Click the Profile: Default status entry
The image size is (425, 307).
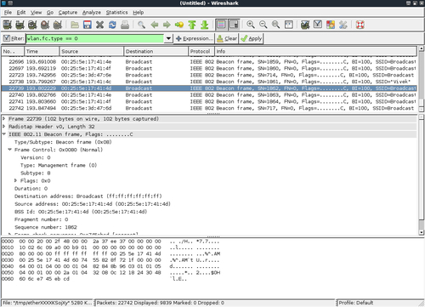click(x=356, y=303)
